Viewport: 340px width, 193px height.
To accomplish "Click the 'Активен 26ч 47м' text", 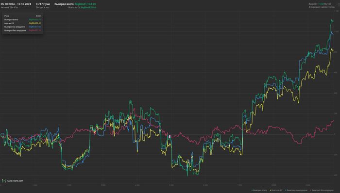I will click(9, 8).
